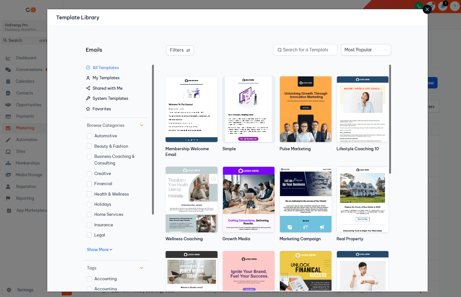Open the GoEnergy Pro account switcher
The height and width of the screenshot is (297, 461).
pos(24,27)
